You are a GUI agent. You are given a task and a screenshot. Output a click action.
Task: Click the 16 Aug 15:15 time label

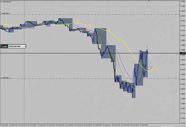135,125
